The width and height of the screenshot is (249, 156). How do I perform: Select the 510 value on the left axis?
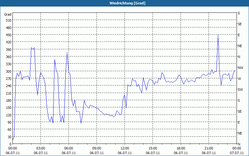9,20
